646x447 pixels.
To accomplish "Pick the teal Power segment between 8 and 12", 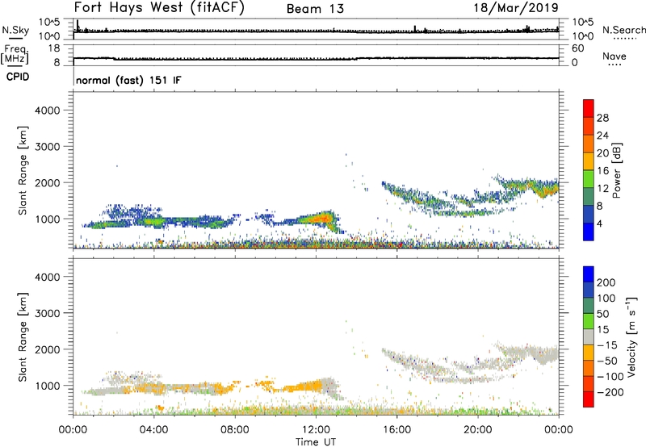I will coord(589,196).
